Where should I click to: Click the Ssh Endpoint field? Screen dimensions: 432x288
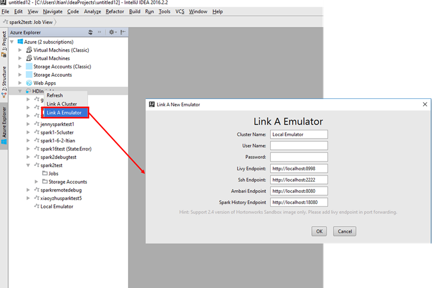point(299,180)
